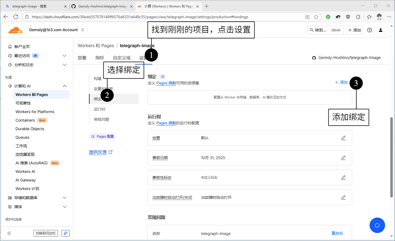Click the 转到 search box
Screen dimensions: 395x241
[325, 30]
